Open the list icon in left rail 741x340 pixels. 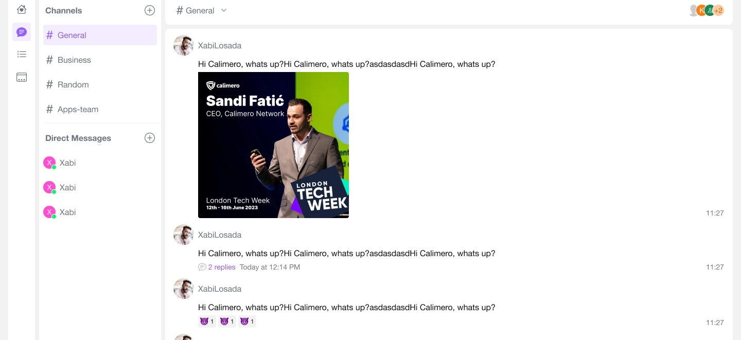tap(22, 54)
